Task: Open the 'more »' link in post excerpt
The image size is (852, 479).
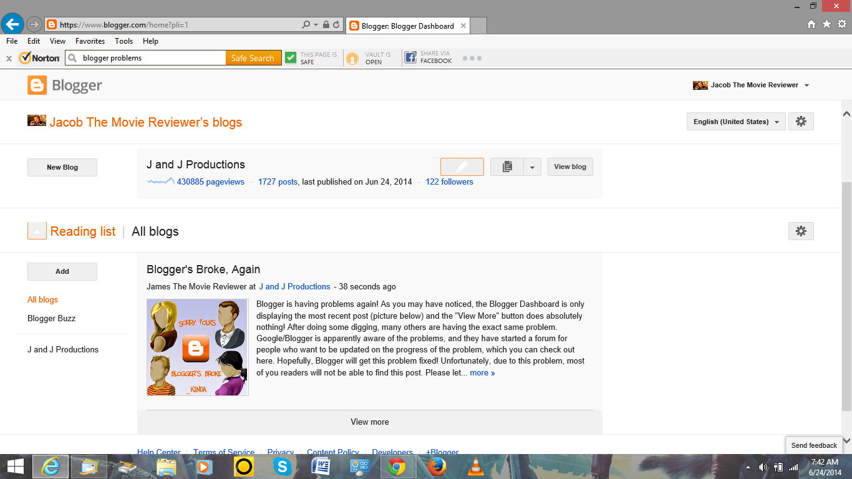Action: [482, 373]
